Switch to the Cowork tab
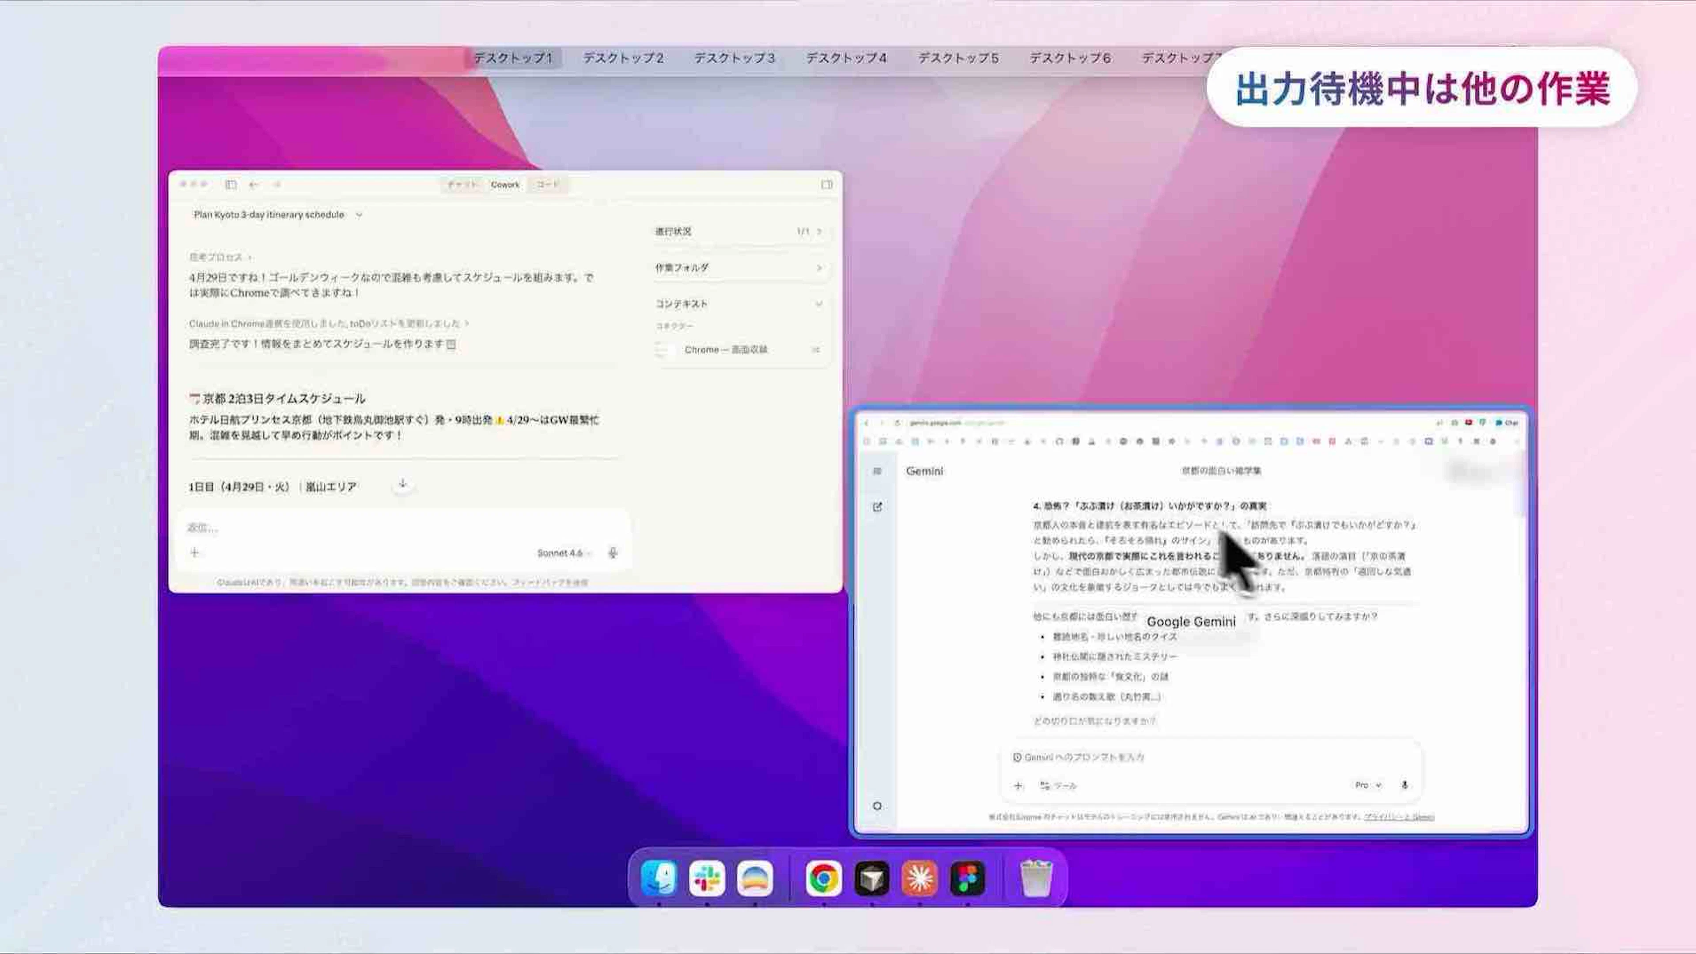The width and height of the screenshot is (1696, 954). 505,184
